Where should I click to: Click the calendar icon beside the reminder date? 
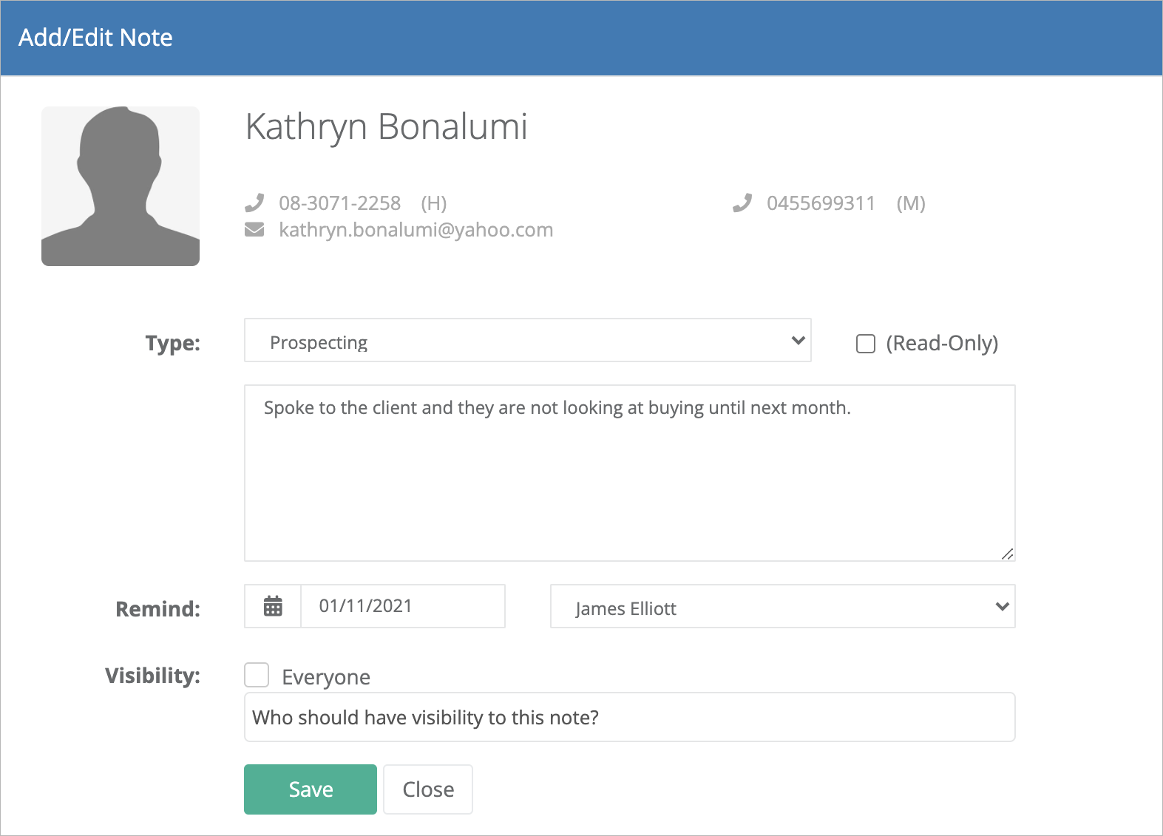273,606
